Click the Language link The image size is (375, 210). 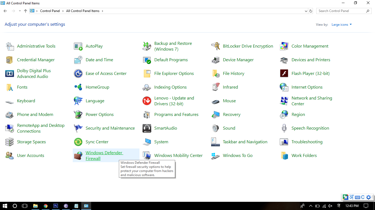click(x=95, y=101)
